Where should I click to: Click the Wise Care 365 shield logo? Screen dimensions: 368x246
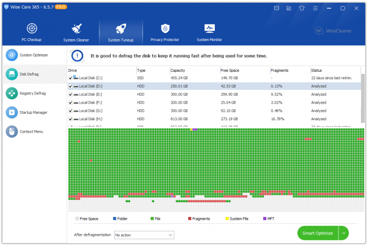pos(6,7)
